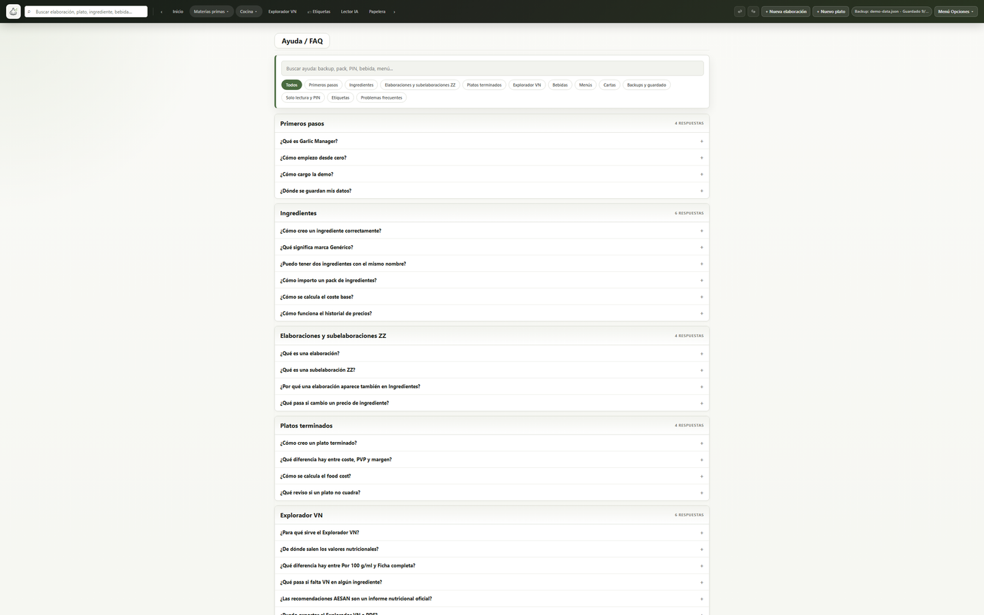This screenshot has height=615, width=984.
Task: Click plus icon for "¿Qué diferencia hay entre coste, PVP y margen?"
Action: (701, 460)
